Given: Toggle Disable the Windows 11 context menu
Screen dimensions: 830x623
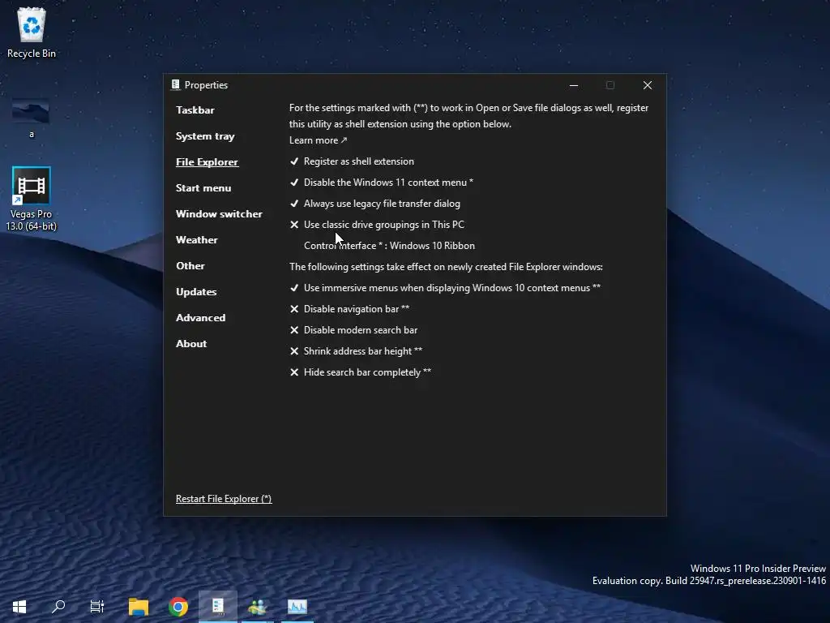Looking at the screenshot, I should tap(382, 183).
